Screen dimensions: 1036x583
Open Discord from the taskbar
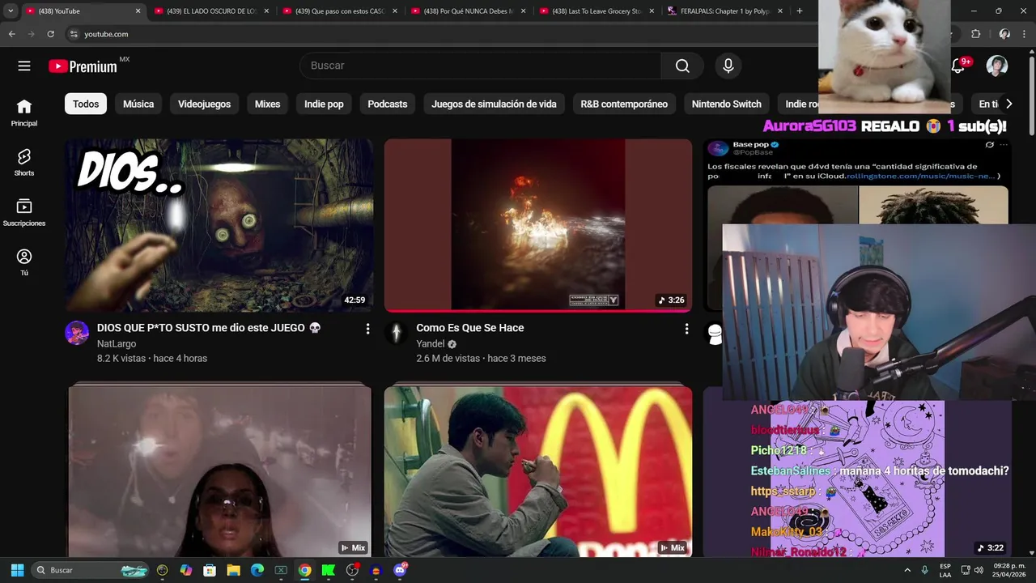400,570
